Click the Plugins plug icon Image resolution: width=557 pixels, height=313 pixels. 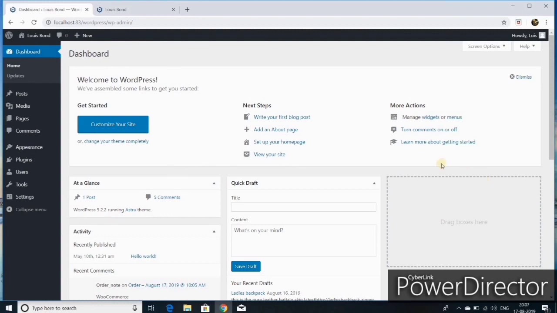point(9,160)
